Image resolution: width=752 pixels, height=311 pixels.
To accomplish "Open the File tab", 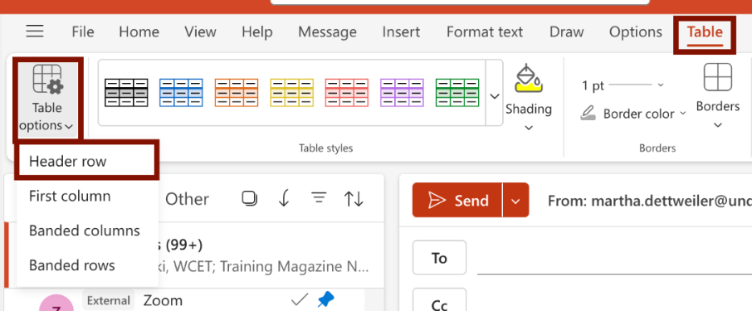I will click(83, 32).
